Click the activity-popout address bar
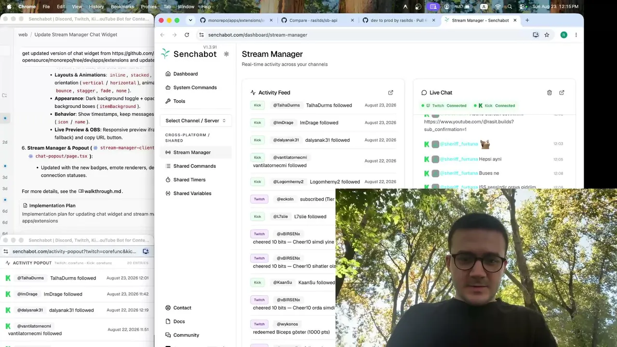 pyautogui.click(x=75, y=251)
